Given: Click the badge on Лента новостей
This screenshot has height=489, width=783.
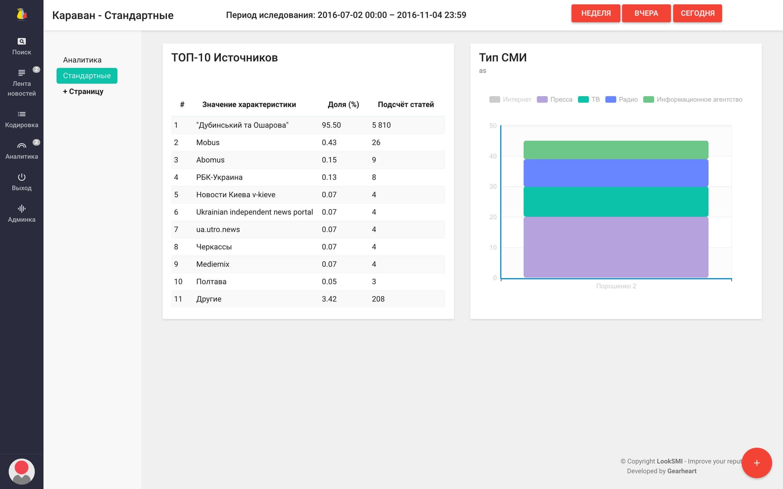Looking at the screenshot, I should click(36, 69).
